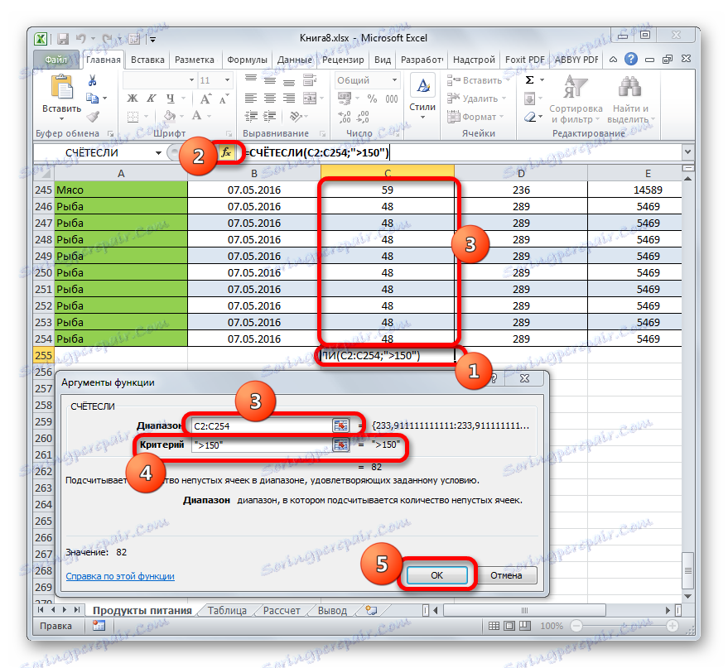
Task: Open Справка по этой функции link
Action: click(x=120, y=575)
